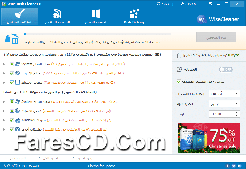Turn on the الجدولة scheduler OFF switch
This screenshot has width=246, height=169.
226,70
